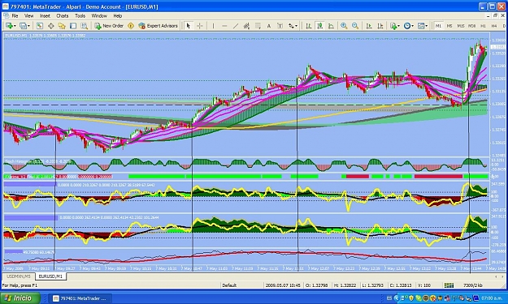Open the Tools menu

80,15
